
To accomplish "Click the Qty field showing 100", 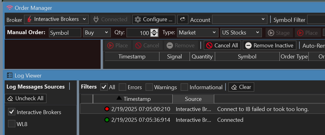I will (x=138, y=33).
